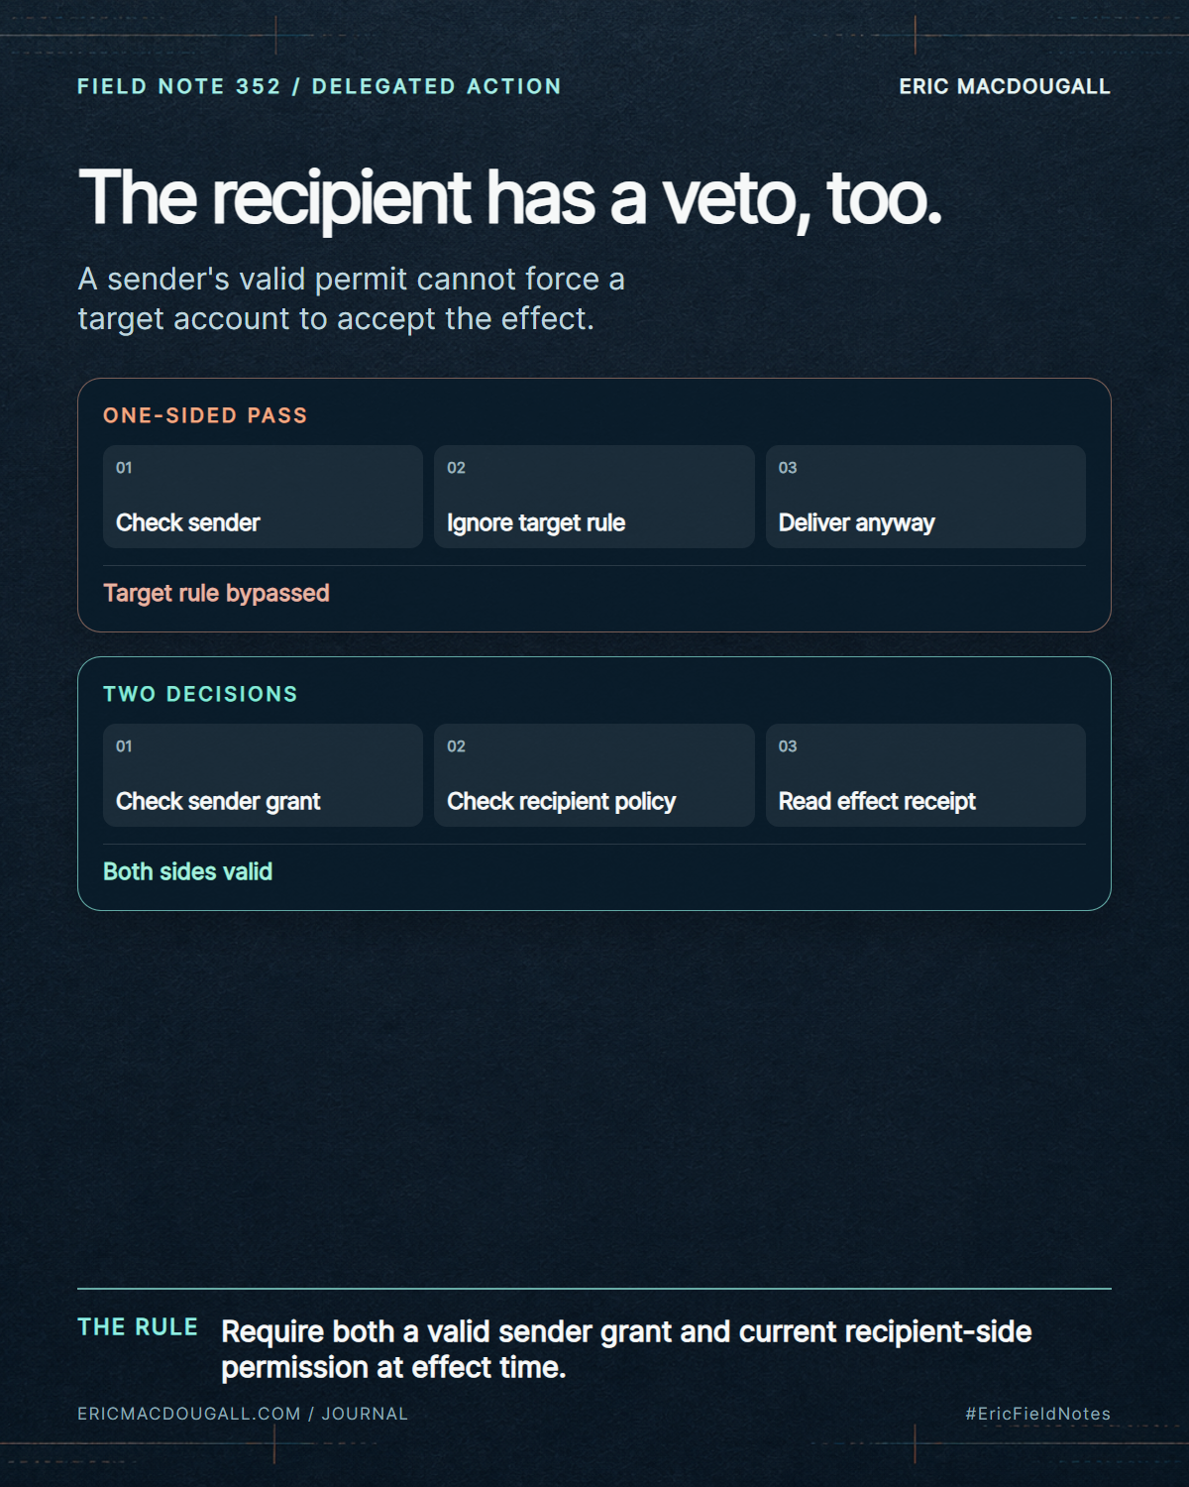Click the headline 'The recipient has a veto, too.'
Screen dimensions: 1189x1487
509,198
